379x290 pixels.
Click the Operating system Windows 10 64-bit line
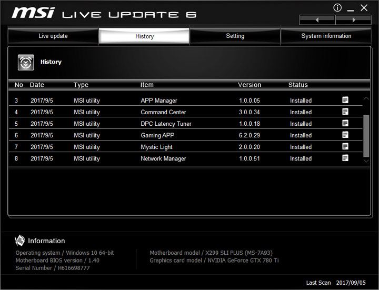coord(65,253)
